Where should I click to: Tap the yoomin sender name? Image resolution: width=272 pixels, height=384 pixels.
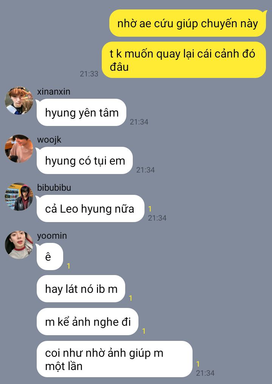(52, 236)
